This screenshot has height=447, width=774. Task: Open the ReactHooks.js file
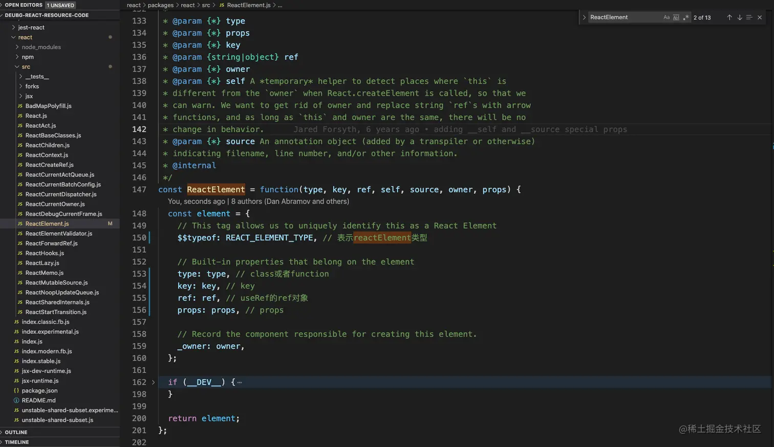tap(45, 253)
